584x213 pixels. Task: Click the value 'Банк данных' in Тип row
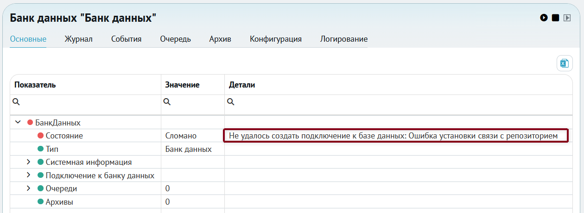coord(188,149)
